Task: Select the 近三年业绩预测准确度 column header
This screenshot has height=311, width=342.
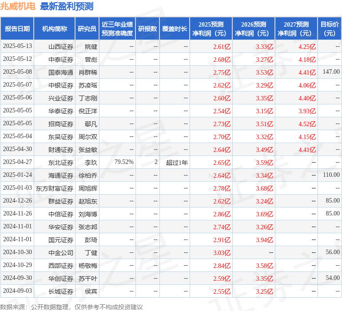Action: tap(117, 28)
